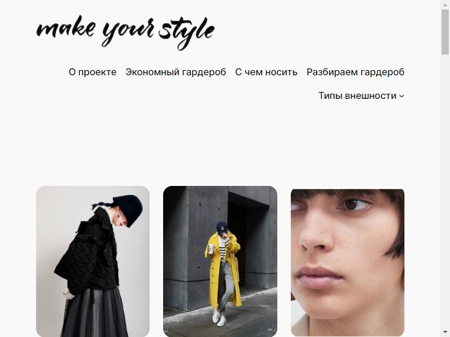Screen dimensions: 450x337
Task: Expand the Типы внешности chevron arrow
Action: [x=402, y=96]
